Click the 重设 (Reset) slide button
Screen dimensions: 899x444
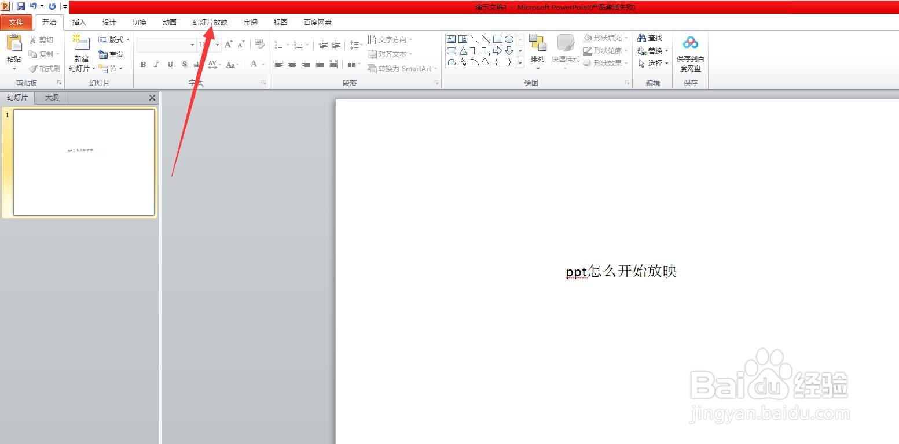(x=111, y=54)
